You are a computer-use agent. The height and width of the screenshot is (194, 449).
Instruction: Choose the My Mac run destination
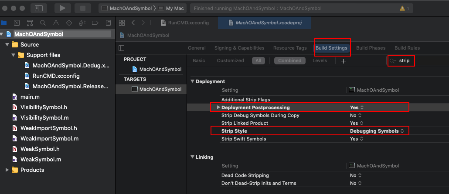coord(171,8)
